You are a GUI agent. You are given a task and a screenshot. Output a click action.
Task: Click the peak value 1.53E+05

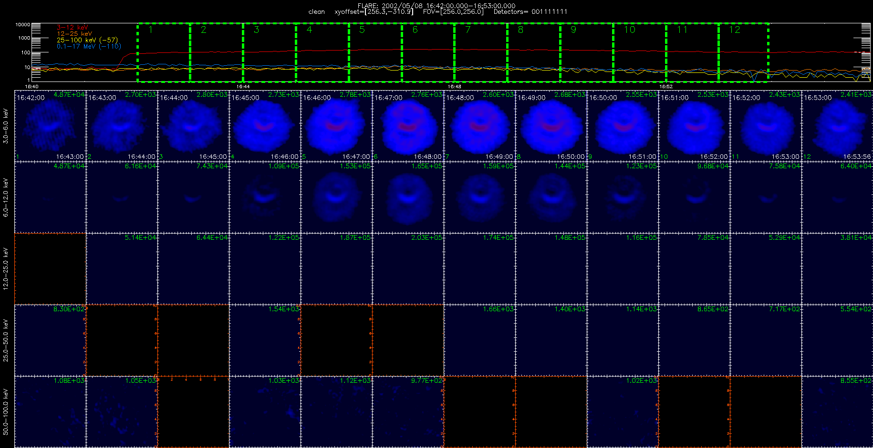tap(355, 166)
